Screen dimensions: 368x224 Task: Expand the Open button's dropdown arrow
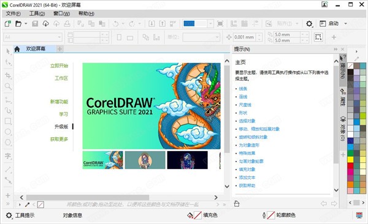26,24
